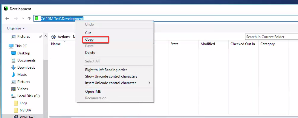Click the address bar path field
This screenshot has height=118, width=298.
click(x=166, y=18)
